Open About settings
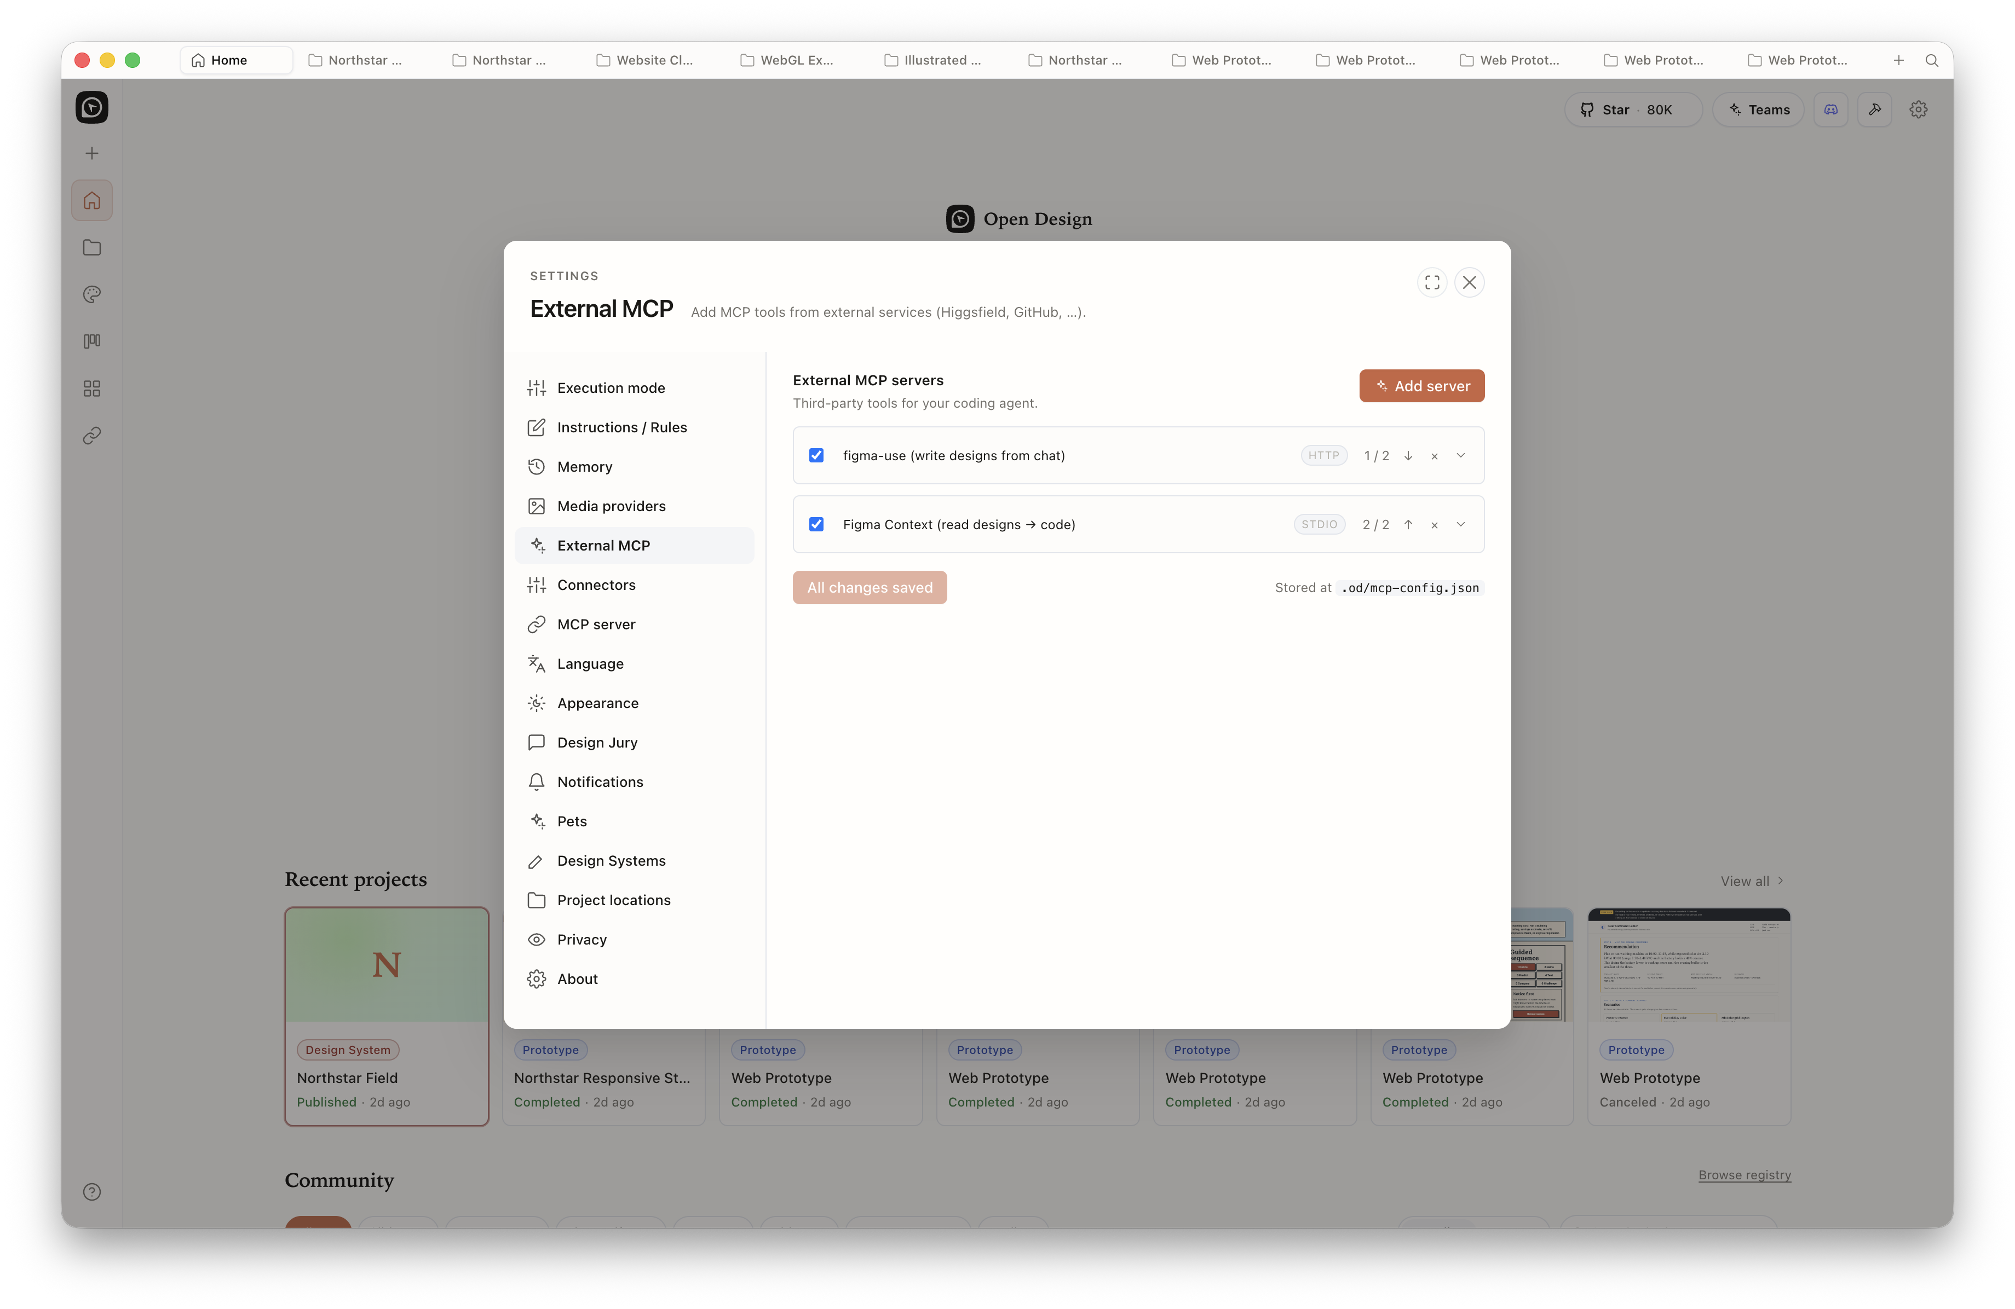Image resolution: width=2015 pixels, height=1309 pixels. tap(634, 979)
